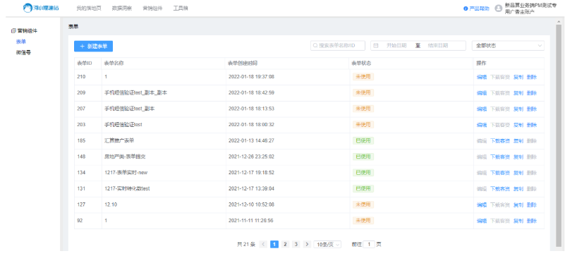Click the 营销组件 sidebar group icon
This screenshot has height=256, width=565.
click(13, 31)
